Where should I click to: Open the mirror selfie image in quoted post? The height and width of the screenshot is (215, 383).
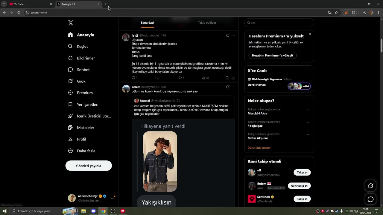coord(160,162)
